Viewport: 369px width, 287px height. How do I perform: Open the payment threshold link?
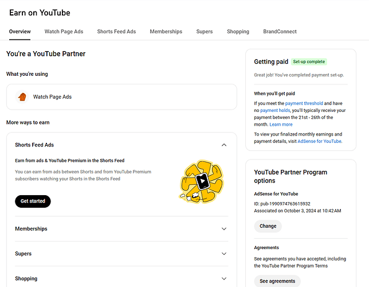[x=304, y=103]
